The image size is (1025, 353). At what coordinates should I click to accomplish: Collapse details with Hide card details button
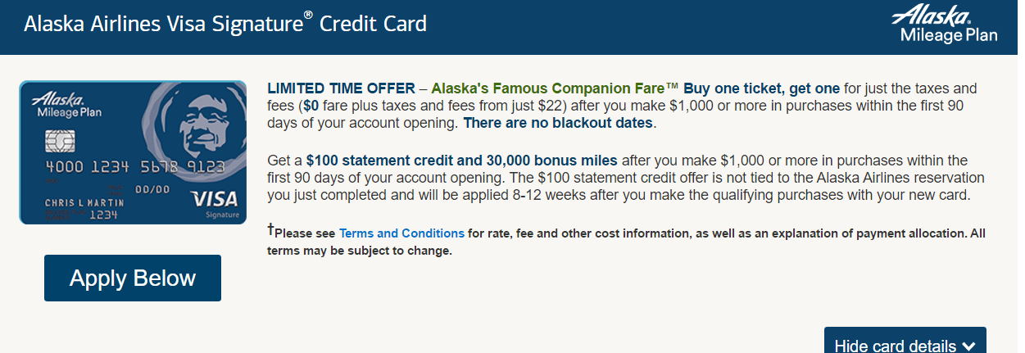[905, 341]
